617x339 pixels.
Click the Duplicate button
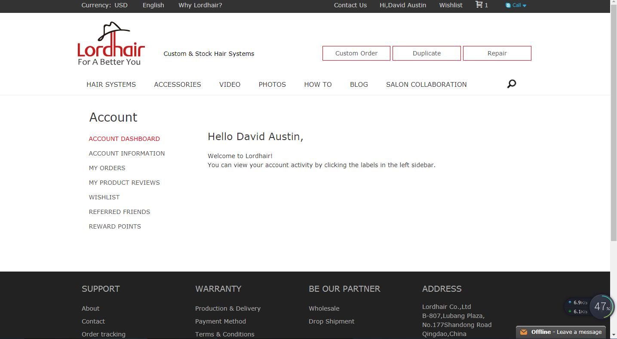[427, 53]
